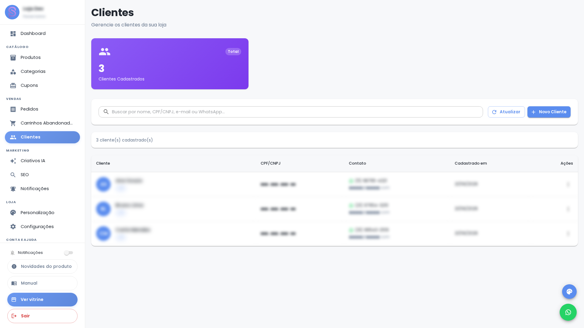Click the Contato column header

tap(357, 163)
